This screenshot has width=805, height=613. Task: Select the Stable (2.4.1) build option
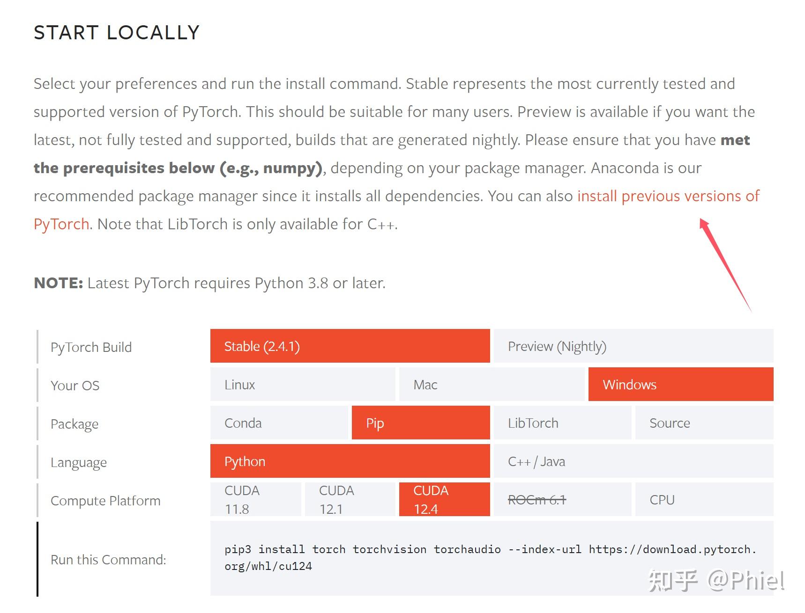click(x=350, y=346)
